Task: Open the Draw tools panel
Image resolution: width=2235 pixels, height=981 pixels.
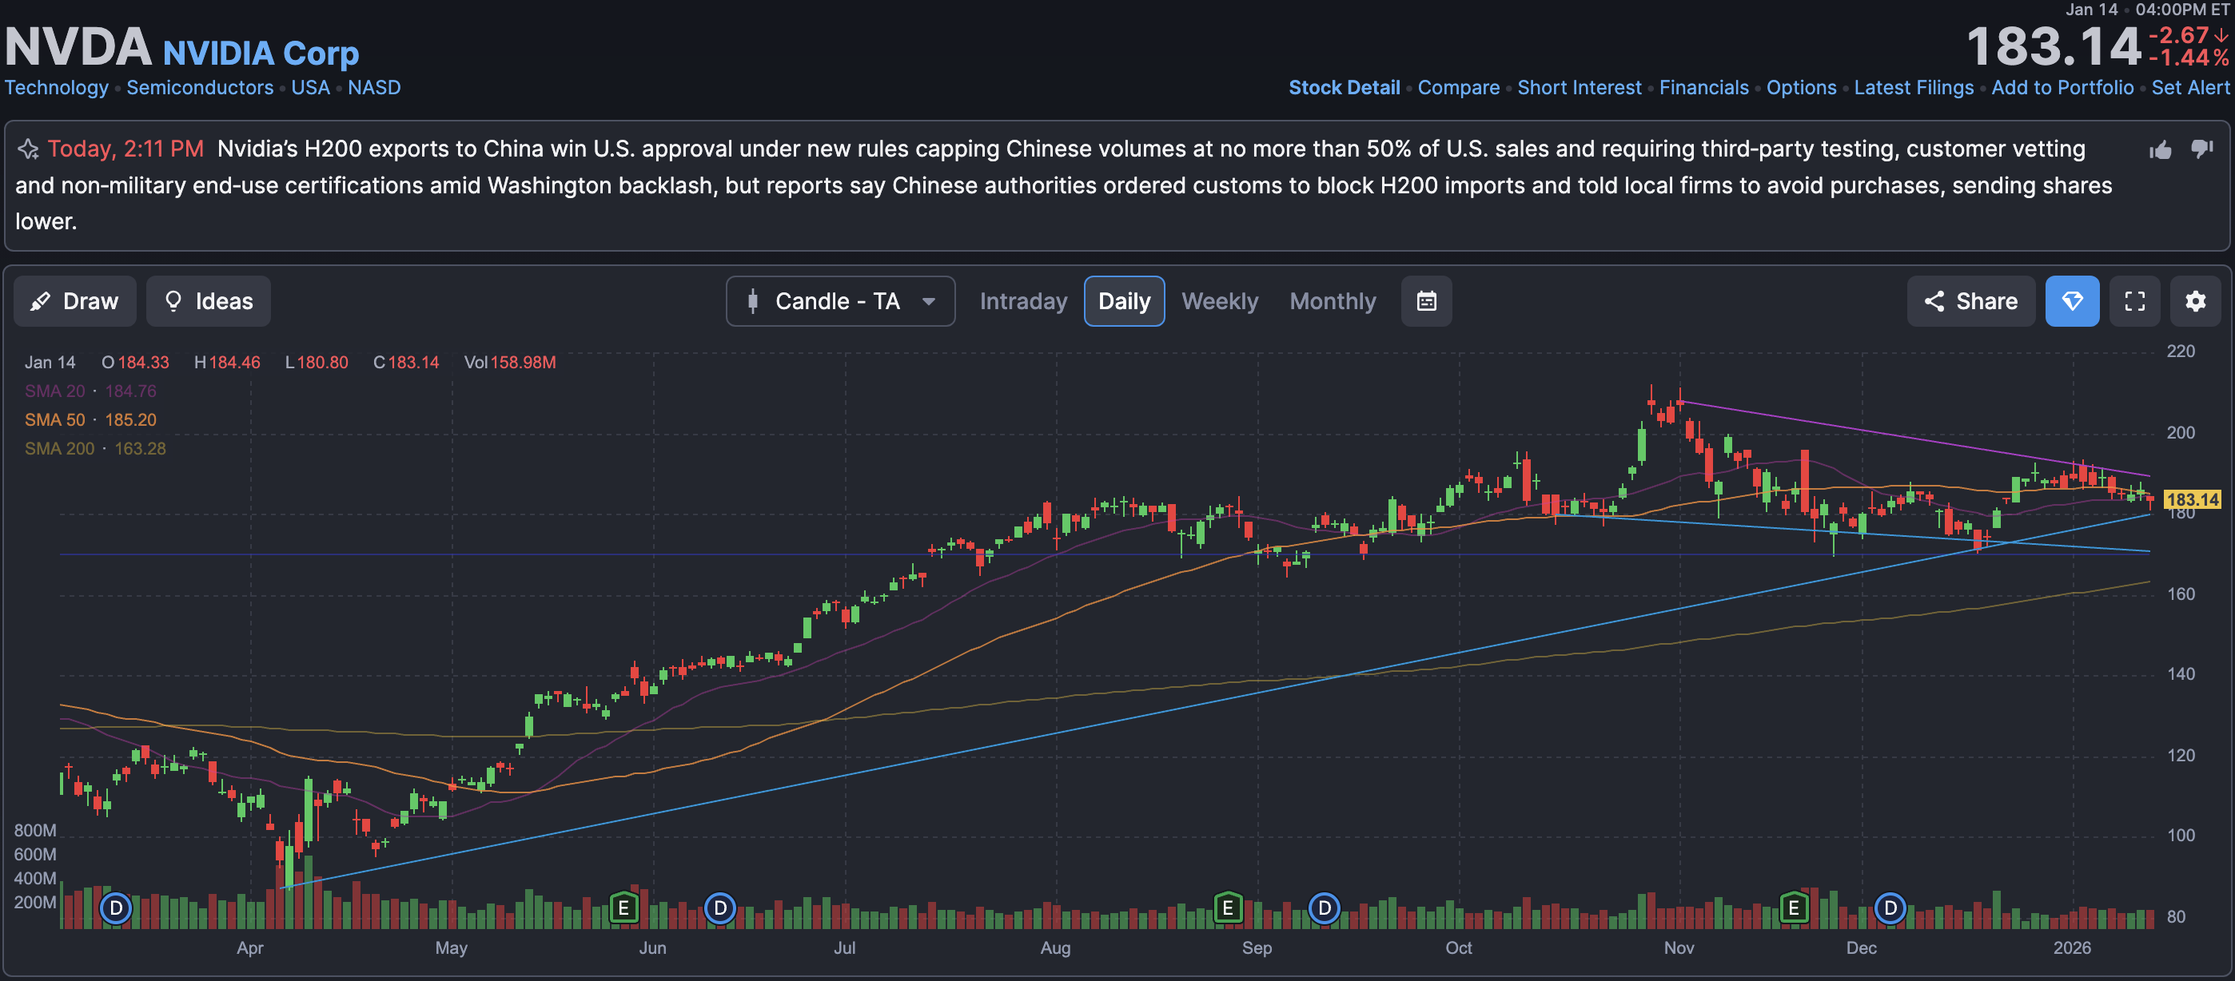Action: (x=74, y=301)
